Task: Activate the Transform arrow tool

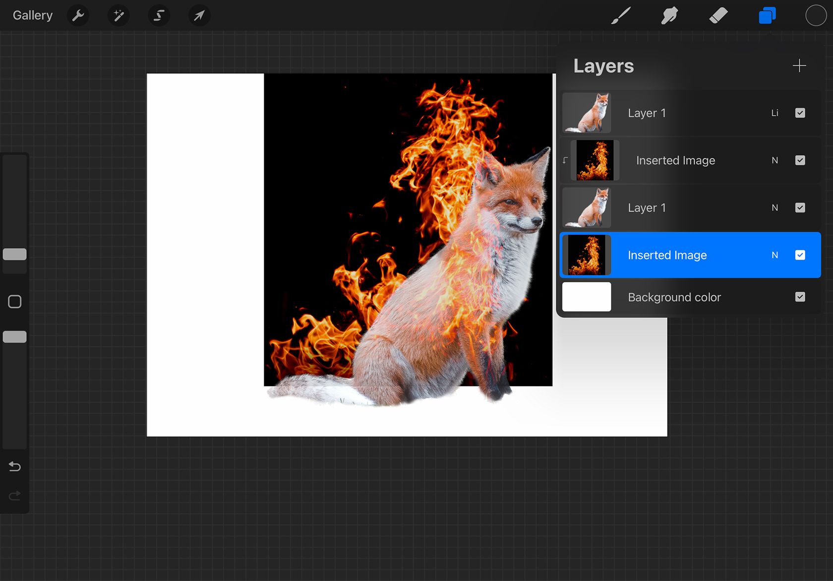Action: pyautogui.click(x=199, y=16)
